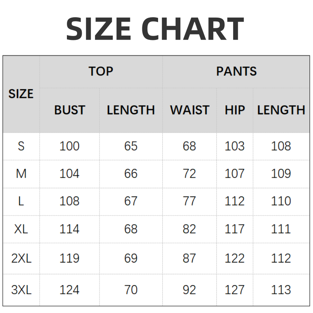The image size is (313, 313).
Task: Click the LENGTH header under TOP
Action: tap(131, 110)
